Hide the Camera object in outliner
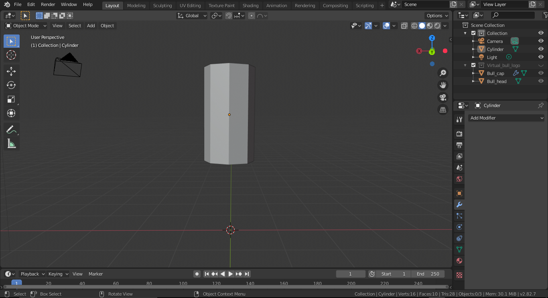Viewport: 548px width, 298px height. [x=541, y=41]
